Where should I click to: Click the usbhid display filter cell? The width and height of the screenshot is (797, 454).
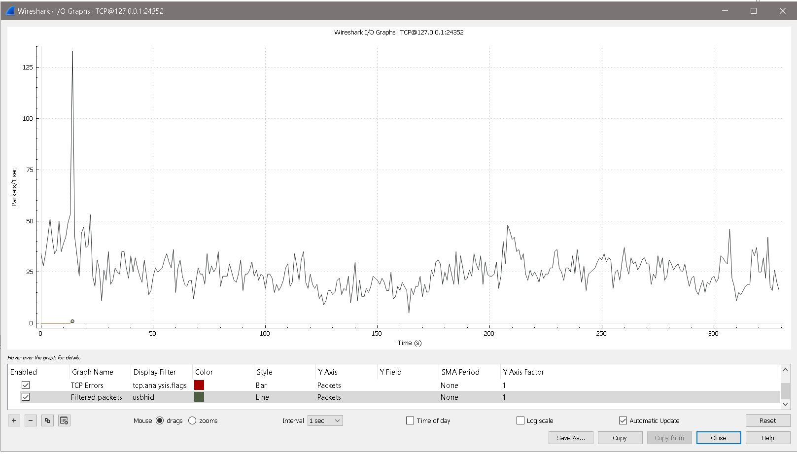pos(143,397)
